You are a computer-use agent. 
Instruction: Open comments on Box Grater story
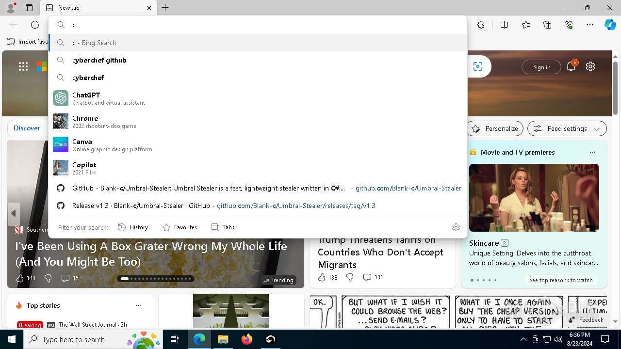[x=70, y=278]
